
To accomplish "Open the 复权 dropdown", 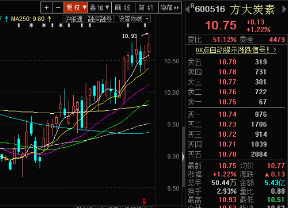I will click(76, 7).
